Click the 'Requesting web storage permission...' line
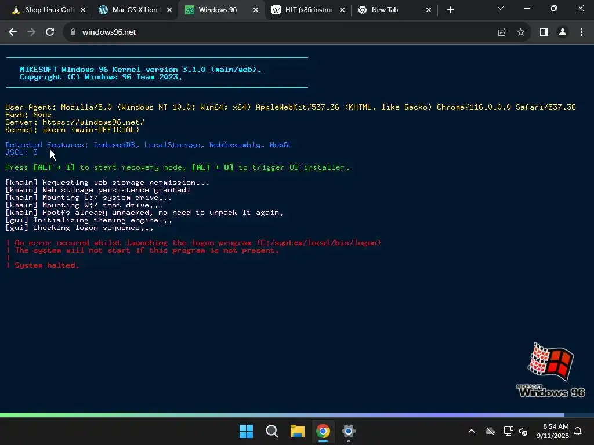Viewport: 594px width, 445px height. (107, 183)
